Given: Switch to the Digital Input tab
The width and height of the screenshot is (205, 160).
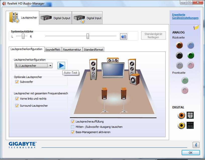Looking at the screenshot, I should tap(87, 18).
